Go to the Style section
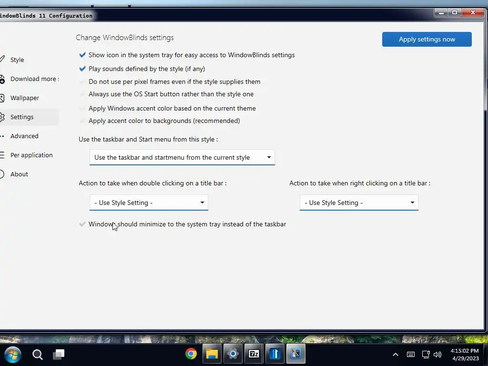The width and height of the screenshot is (488, 366). tap(17, 60)
